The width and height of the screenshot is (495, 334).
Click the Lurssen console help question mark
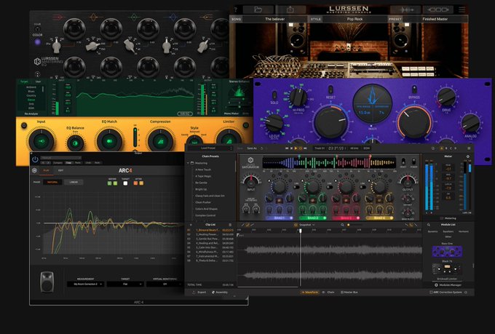click(x=235, y=9)
